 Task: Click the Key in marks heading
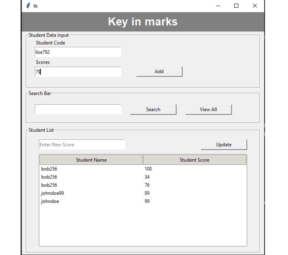coord(143,22)
